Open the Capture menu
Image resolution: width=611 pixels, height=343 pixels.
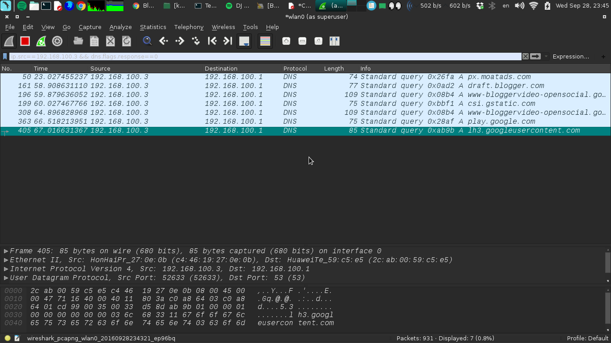(x=90, y=27)
